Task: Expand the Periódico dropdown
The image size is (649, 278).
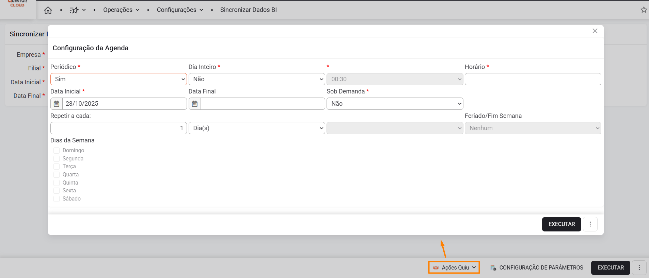Action: point(118,79)
